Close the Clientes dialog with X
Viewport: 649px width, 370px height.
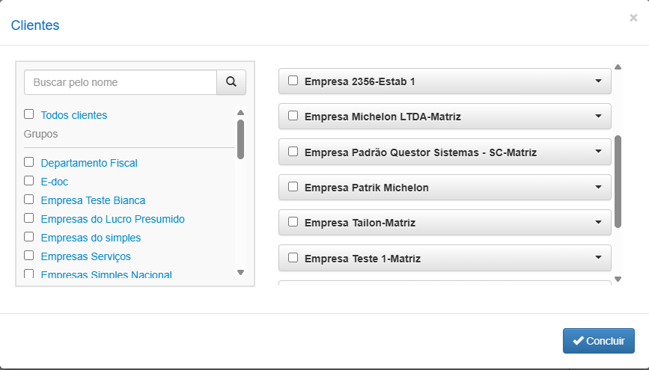(633, 18)
